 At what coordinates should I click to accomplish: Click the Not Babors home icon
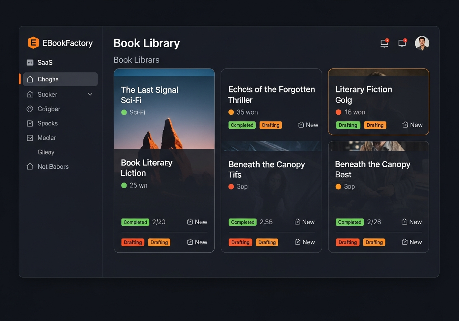(x=30, y=167)
